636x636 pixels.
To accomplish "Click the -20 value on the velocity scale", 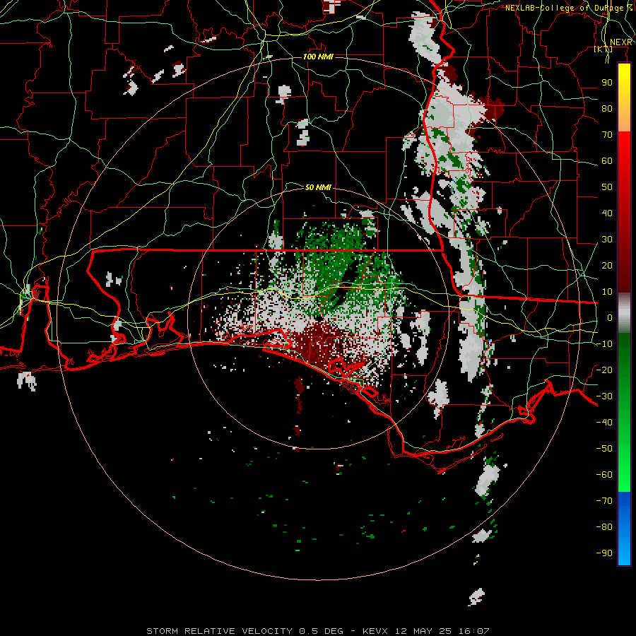I will tap(604, 370).
